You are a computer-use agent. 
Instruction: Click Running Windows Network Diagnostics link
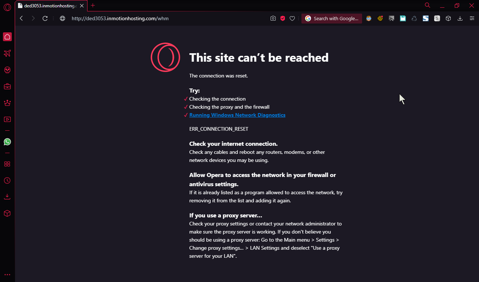(237, 115)
